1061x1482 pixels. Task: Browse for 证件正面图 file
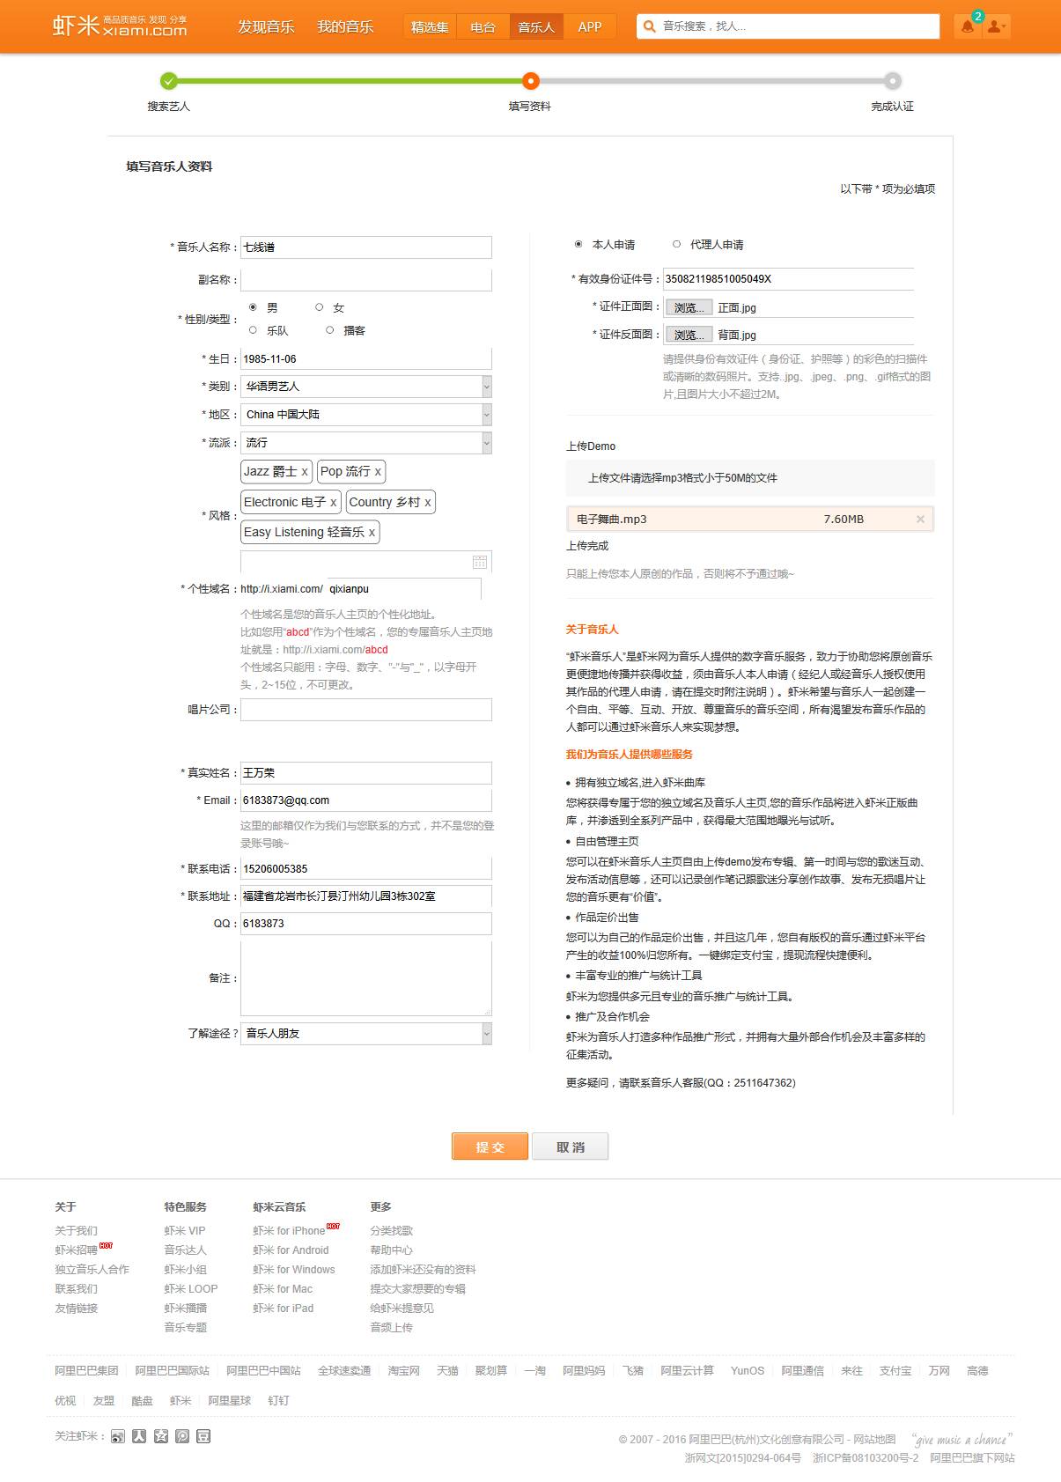pyautogui.click(x=689, y=307)
